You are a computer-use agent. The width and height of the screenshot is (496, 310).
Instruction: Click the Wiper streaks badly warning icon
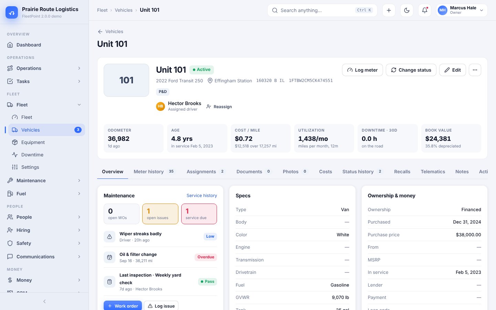click(110, 237)
